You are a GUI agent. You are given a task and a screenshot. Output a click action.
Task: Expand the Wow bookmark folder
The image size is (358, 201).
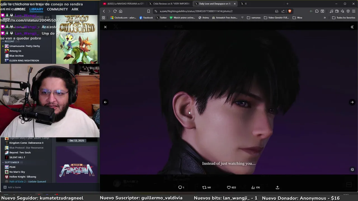tap(297, 18)
